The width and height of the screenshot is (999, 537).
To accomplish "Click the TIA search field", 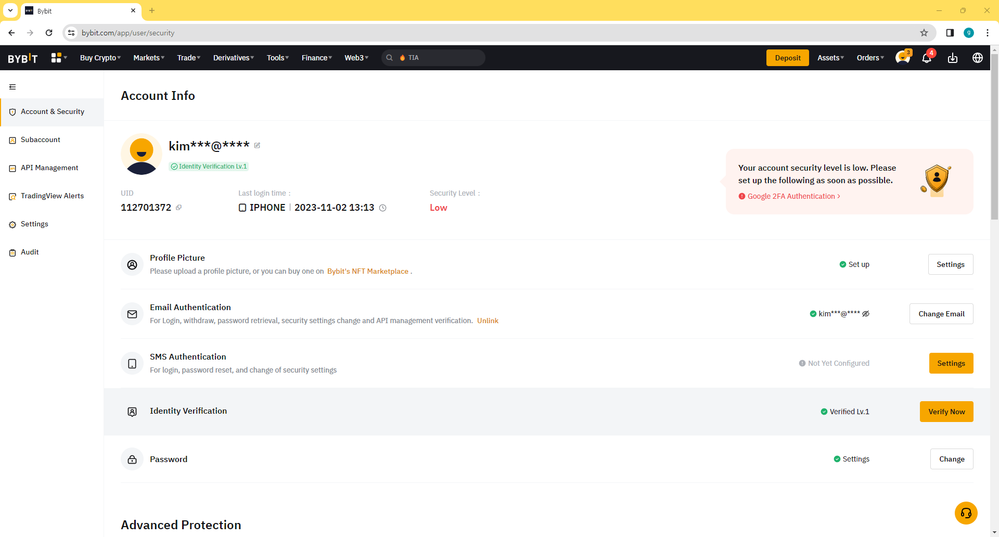I will (x=440, y=58).
